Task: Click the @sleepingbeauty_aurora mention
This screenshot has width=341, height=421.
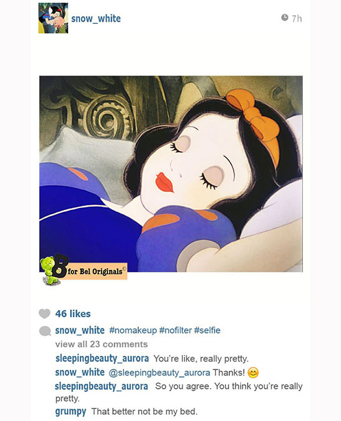Action: (x=159, y=373)
